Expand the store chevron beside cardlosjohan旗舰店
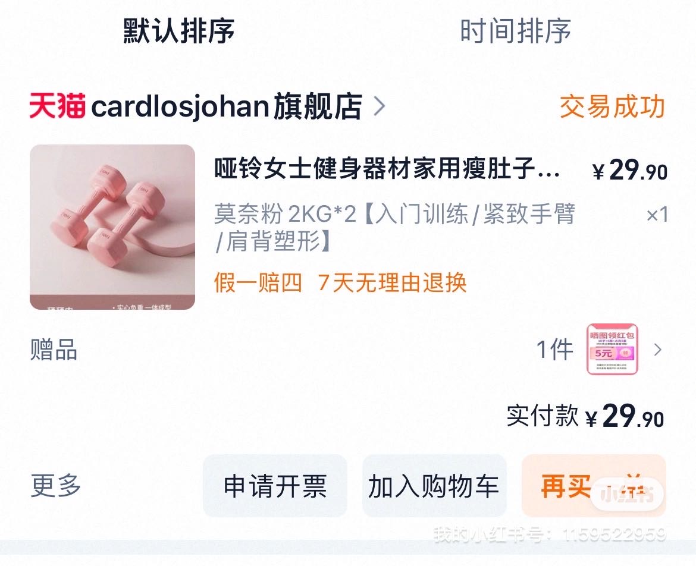This screenshot has width=696, height=566. coord(380,106)
